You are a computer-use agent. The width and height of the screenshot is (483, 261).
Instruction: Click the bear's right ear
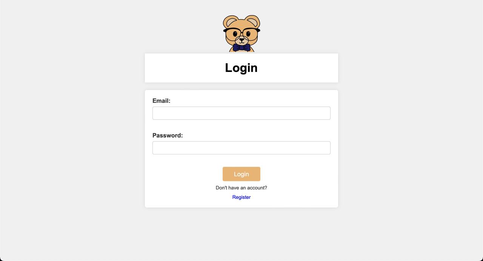(253, 21)
